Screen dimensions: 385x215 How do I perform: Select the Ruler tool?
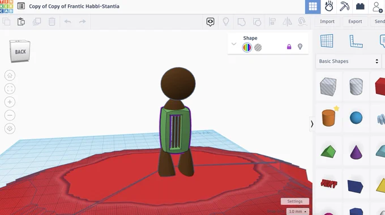point(356,41)
